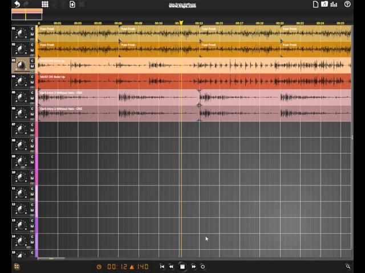The height and width of the screenshot is (273, 365).
Task: Click the 00:20 mark on the timeline ruler
Action: pyautogui.click(x=280, y=23)
